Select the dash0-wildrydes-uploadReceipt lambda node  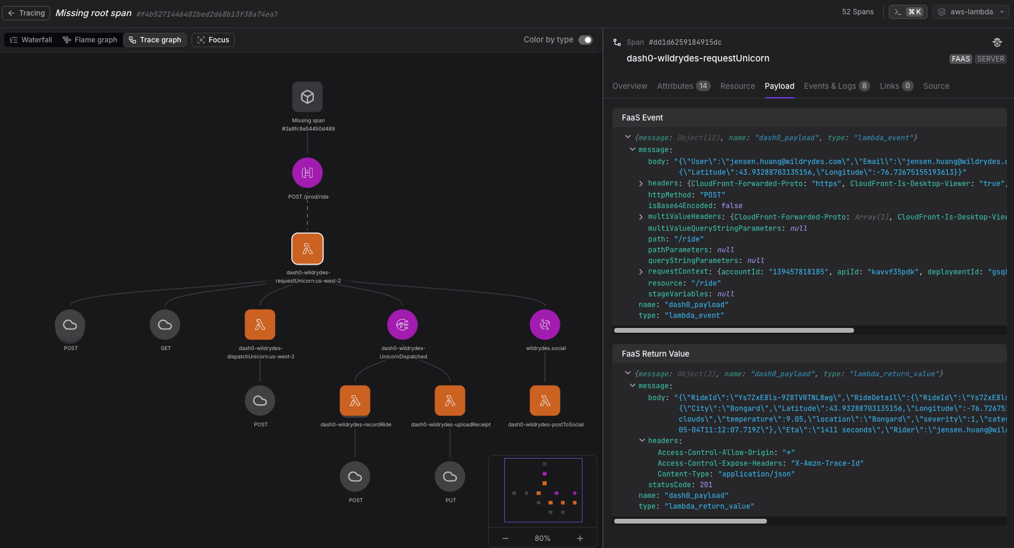pyautogui.click(x=450, y=401)
